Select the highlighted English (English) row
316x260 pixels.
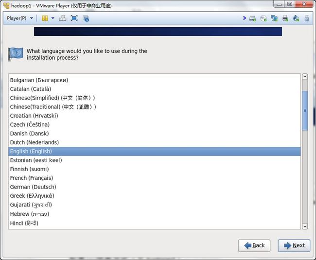[x=155, y=151]
